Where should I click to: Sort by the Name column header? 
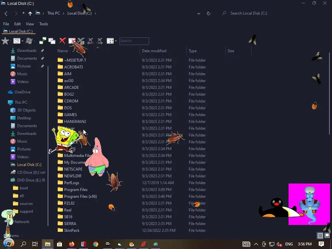[x=63, y=51]
